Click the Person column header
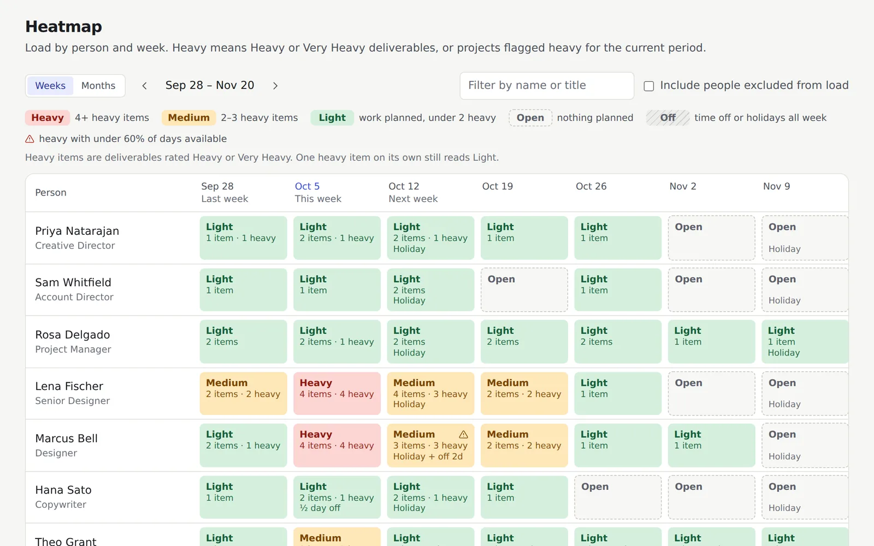Image resolution: width=874 pixels, height=546 pixels. [x=51, y=193]
